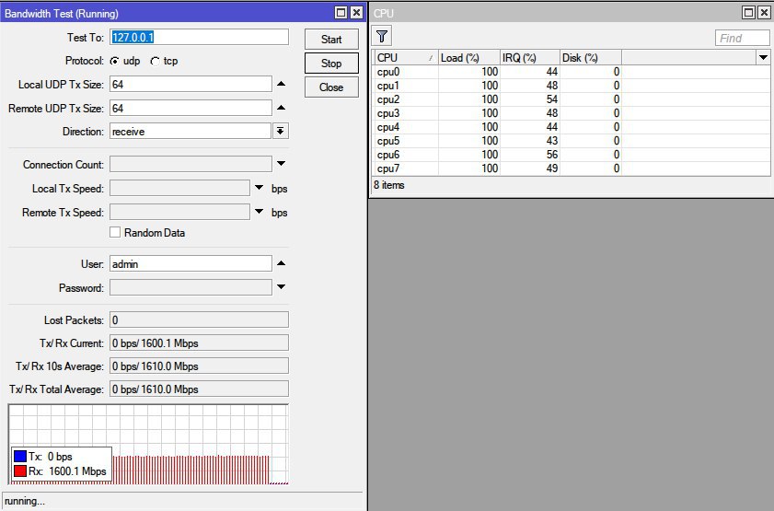Click the Local UDP Tx Size input

191,85
